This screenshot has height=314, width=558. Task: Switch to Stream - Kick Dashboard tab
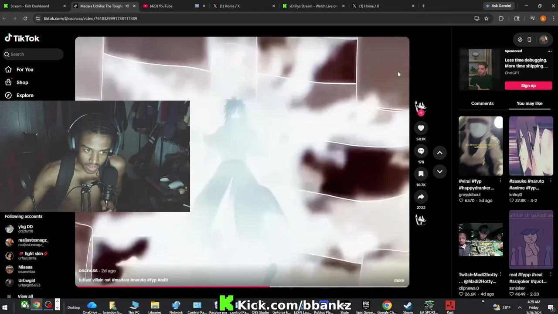click(34, 6)
